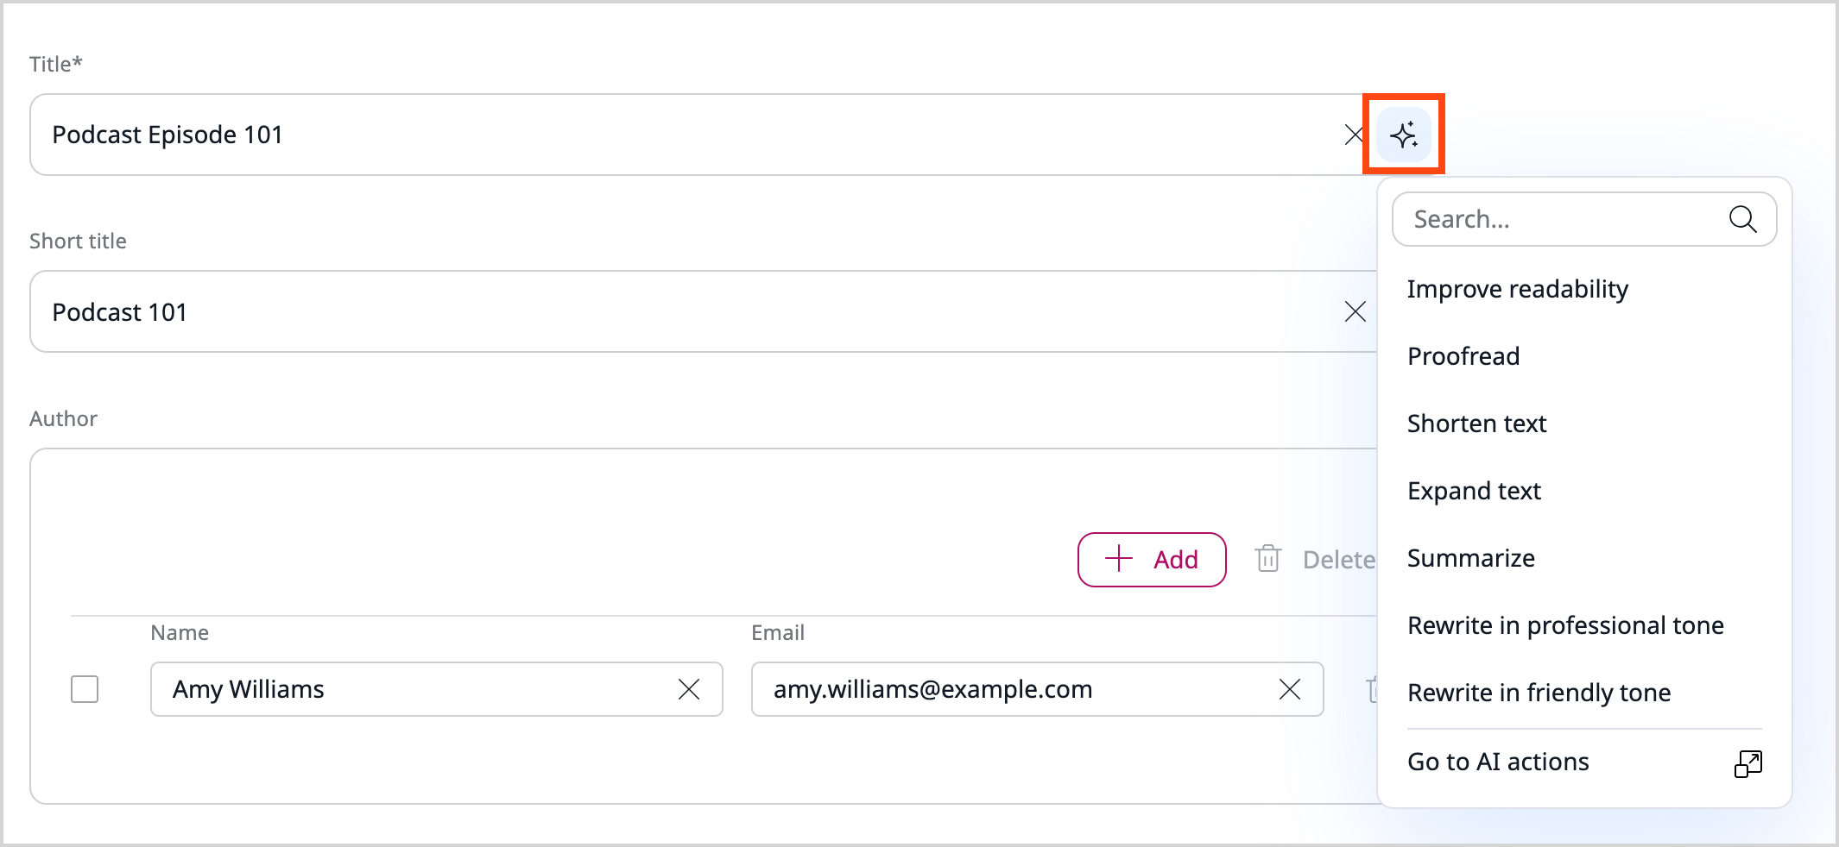The height and width of the screenshot is (847, 1839).
Task: Click the AI assistant sparkle icon beside Title
Action: coord(1403,134)
